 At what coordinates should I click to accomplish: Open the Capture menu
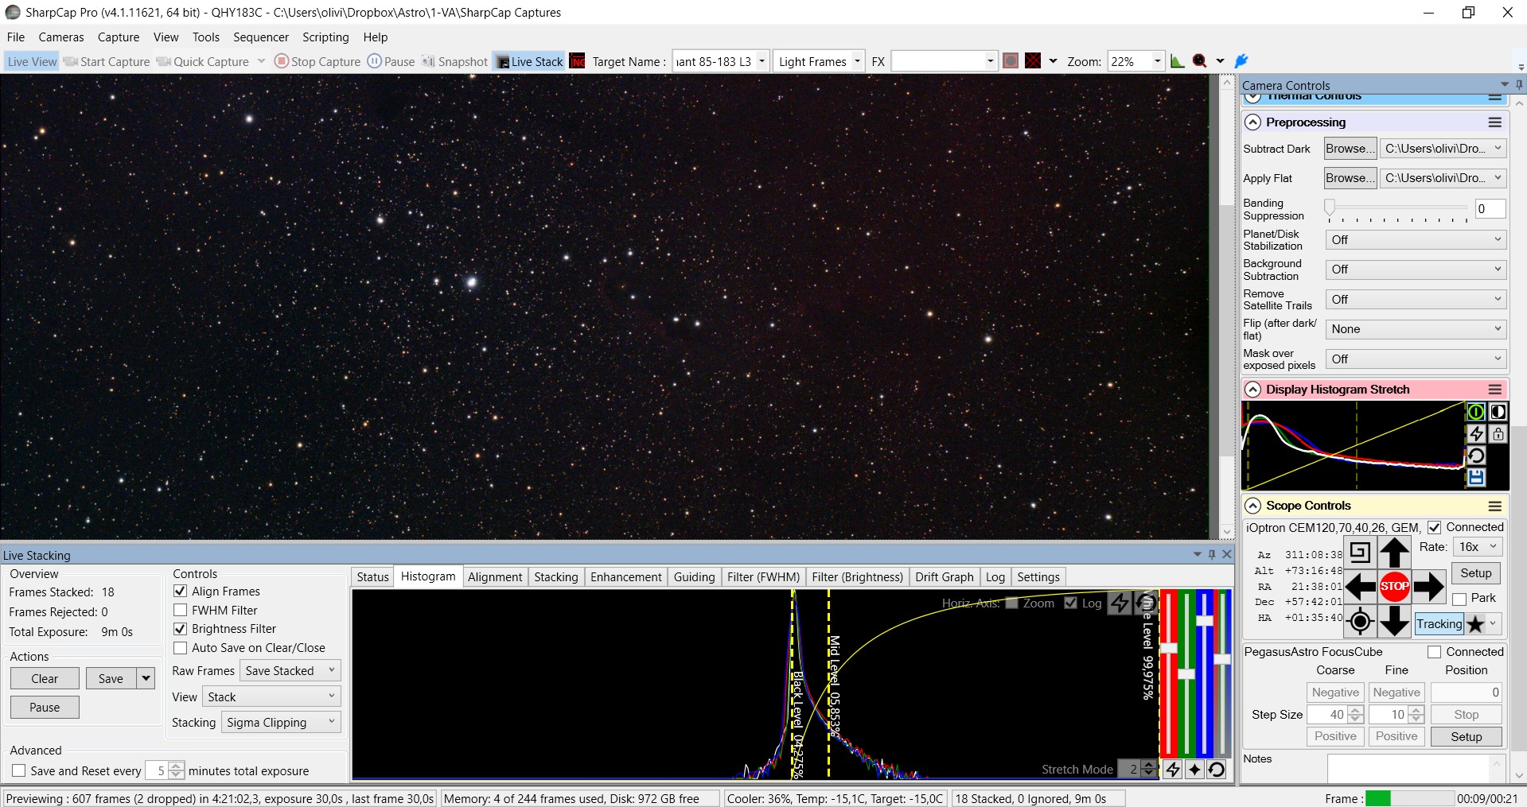tap(119, 37)
